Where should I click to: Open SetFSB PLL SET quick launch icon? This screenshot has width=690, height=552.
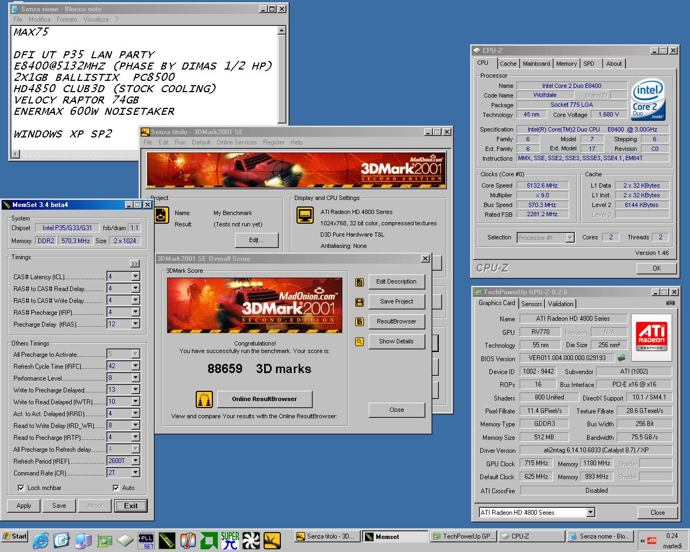pyautogui.click(x=146, y=540)
